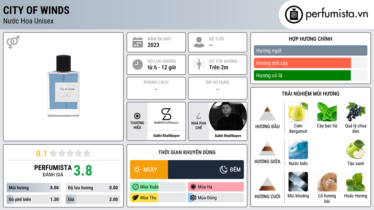Click the Nước biển wave thumbnail
Viewport: 374px width, 210px height.
[x=298, y=149]
